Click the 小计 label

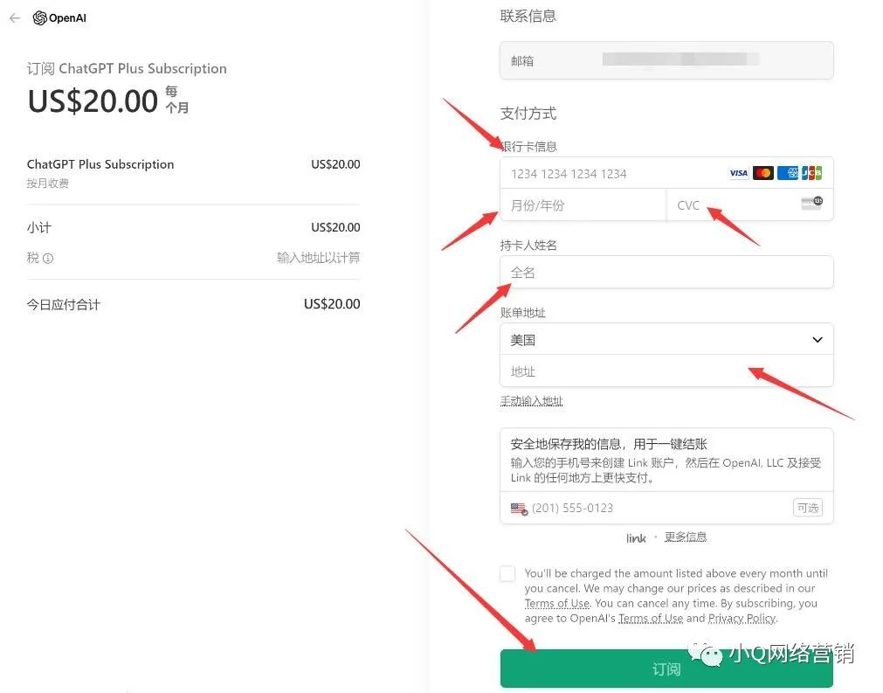(38, 227)
